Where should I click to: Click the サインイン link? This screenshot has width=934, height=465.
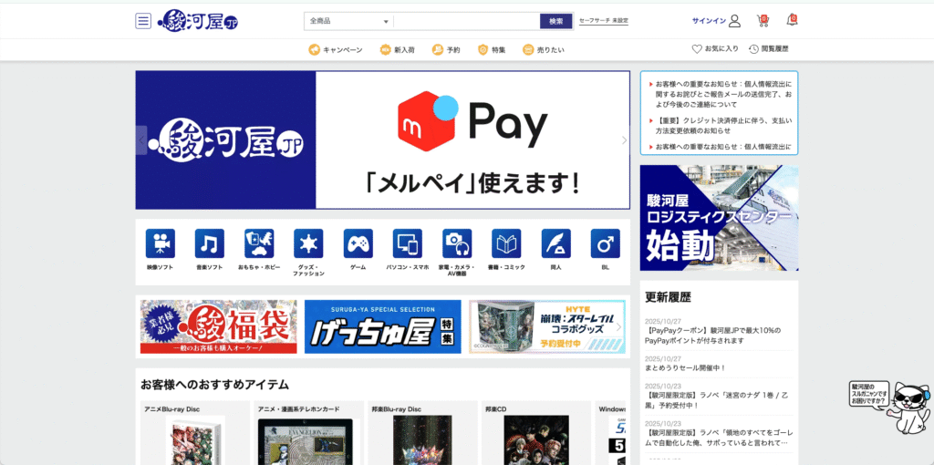pos(709,21)
